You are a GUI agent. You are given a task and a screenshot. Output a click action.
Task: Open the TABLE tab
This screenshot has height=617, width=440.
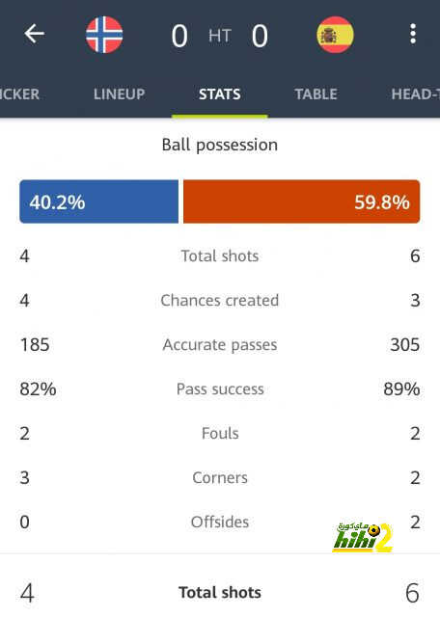pos(316,94)
